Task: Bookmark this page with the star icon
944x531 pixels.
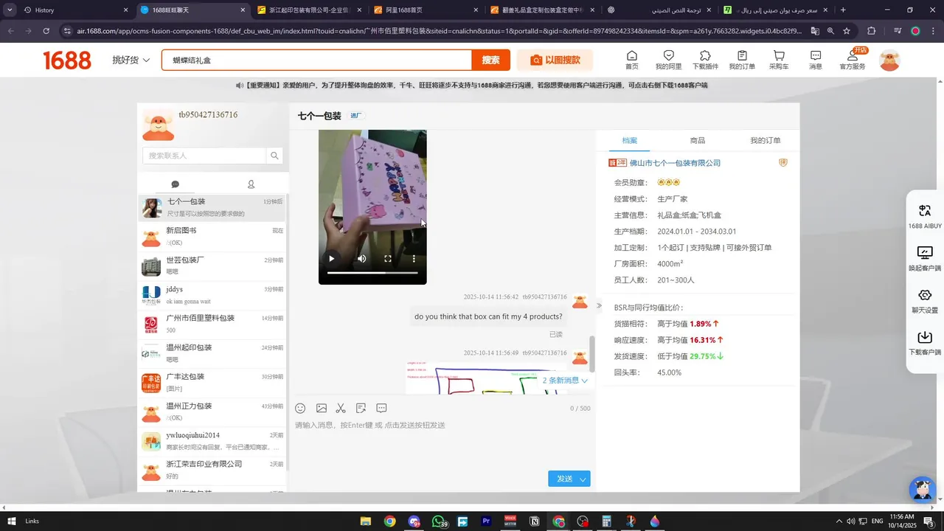Action: tap(847, 31)
